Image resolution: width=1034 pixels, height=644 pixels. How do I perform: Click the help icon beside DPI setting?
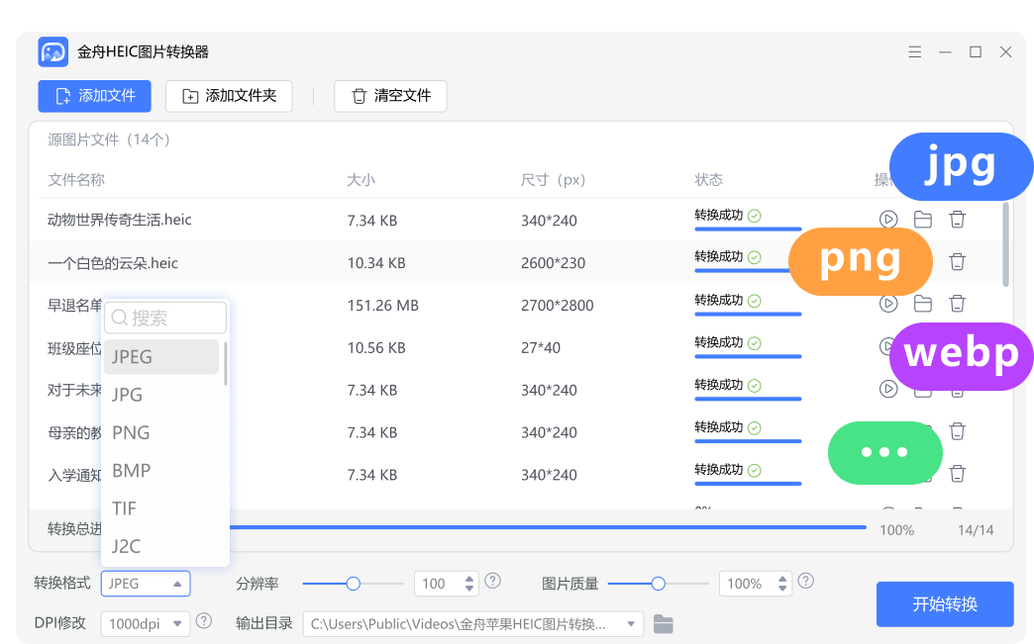204,621
